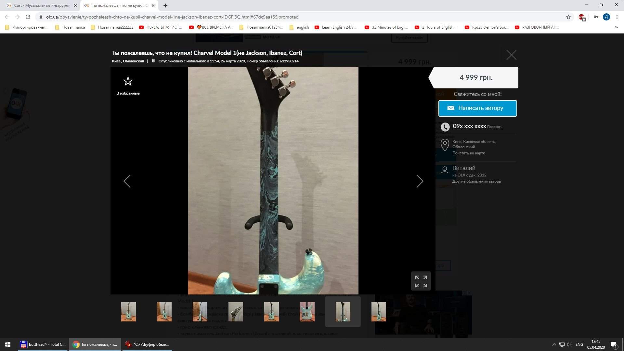Open Chrome three-dot menu
624x351 pixels.
617,17
